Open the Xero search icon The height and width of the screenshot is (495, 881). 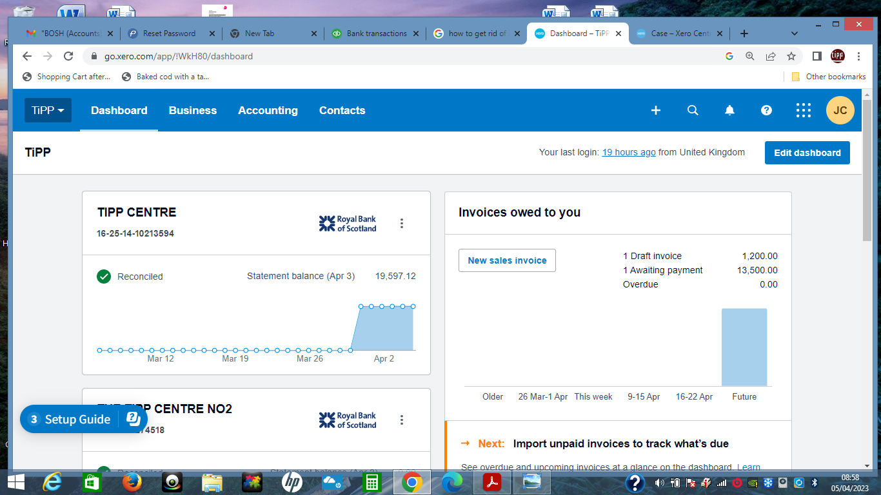point(693,110)
